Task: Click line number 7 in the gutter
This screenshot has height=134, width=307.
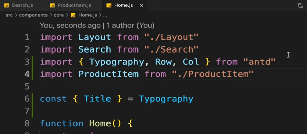Action: 27,111
